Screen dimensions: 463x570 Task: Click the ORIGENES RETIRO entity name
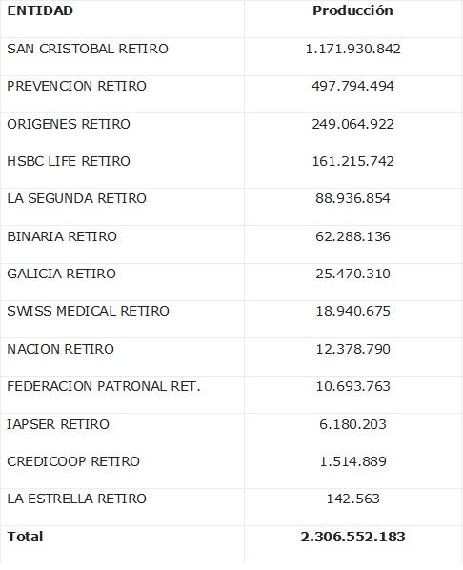coord(69,124)
